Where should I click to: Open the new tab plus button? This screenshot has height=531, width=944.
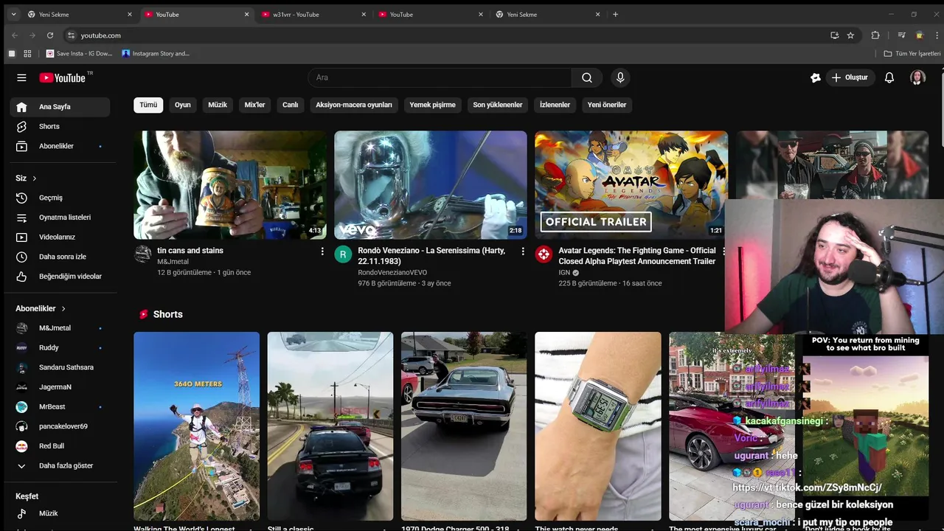[616, 14]
